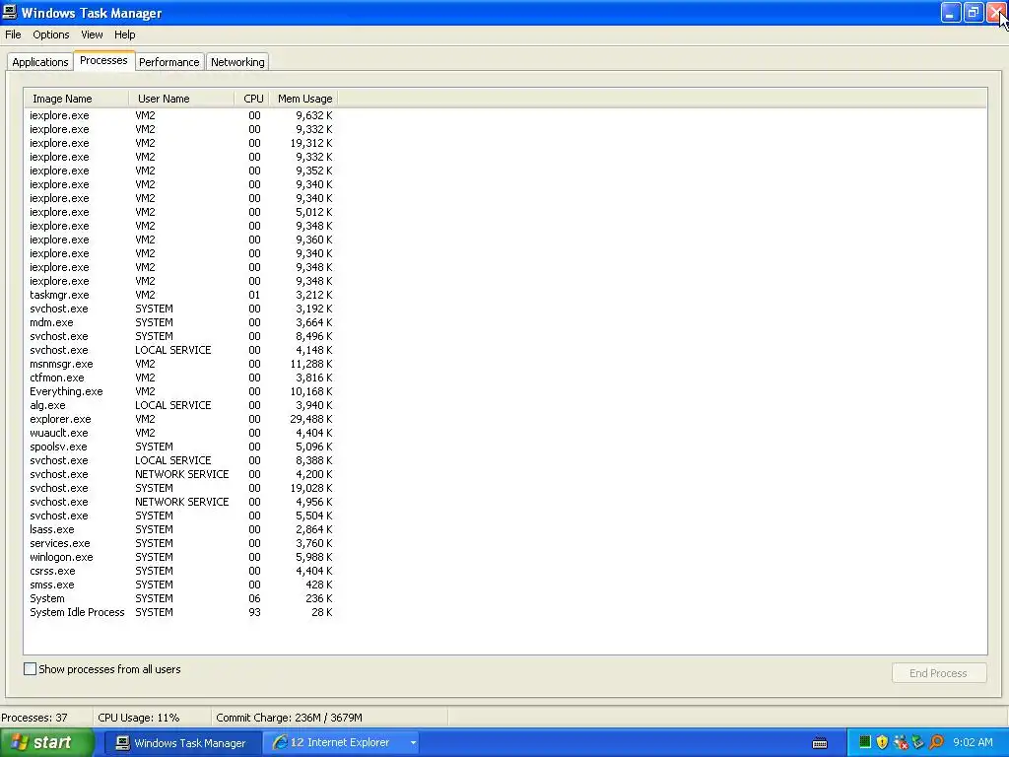The width and height of the screenshot is (1009, 757).
Task: Select svchost.exe using 4,956 K memory
Action: click(181, 502)
